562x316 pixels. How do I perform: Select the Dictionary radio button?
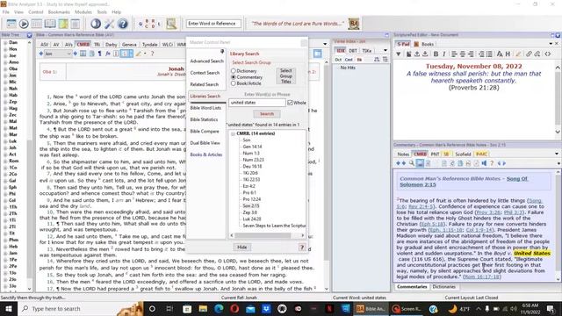(234, 71)
